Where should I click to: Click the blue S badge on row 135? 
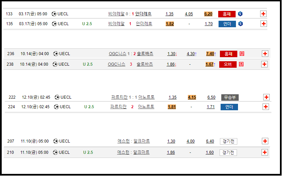click(240, 24)
